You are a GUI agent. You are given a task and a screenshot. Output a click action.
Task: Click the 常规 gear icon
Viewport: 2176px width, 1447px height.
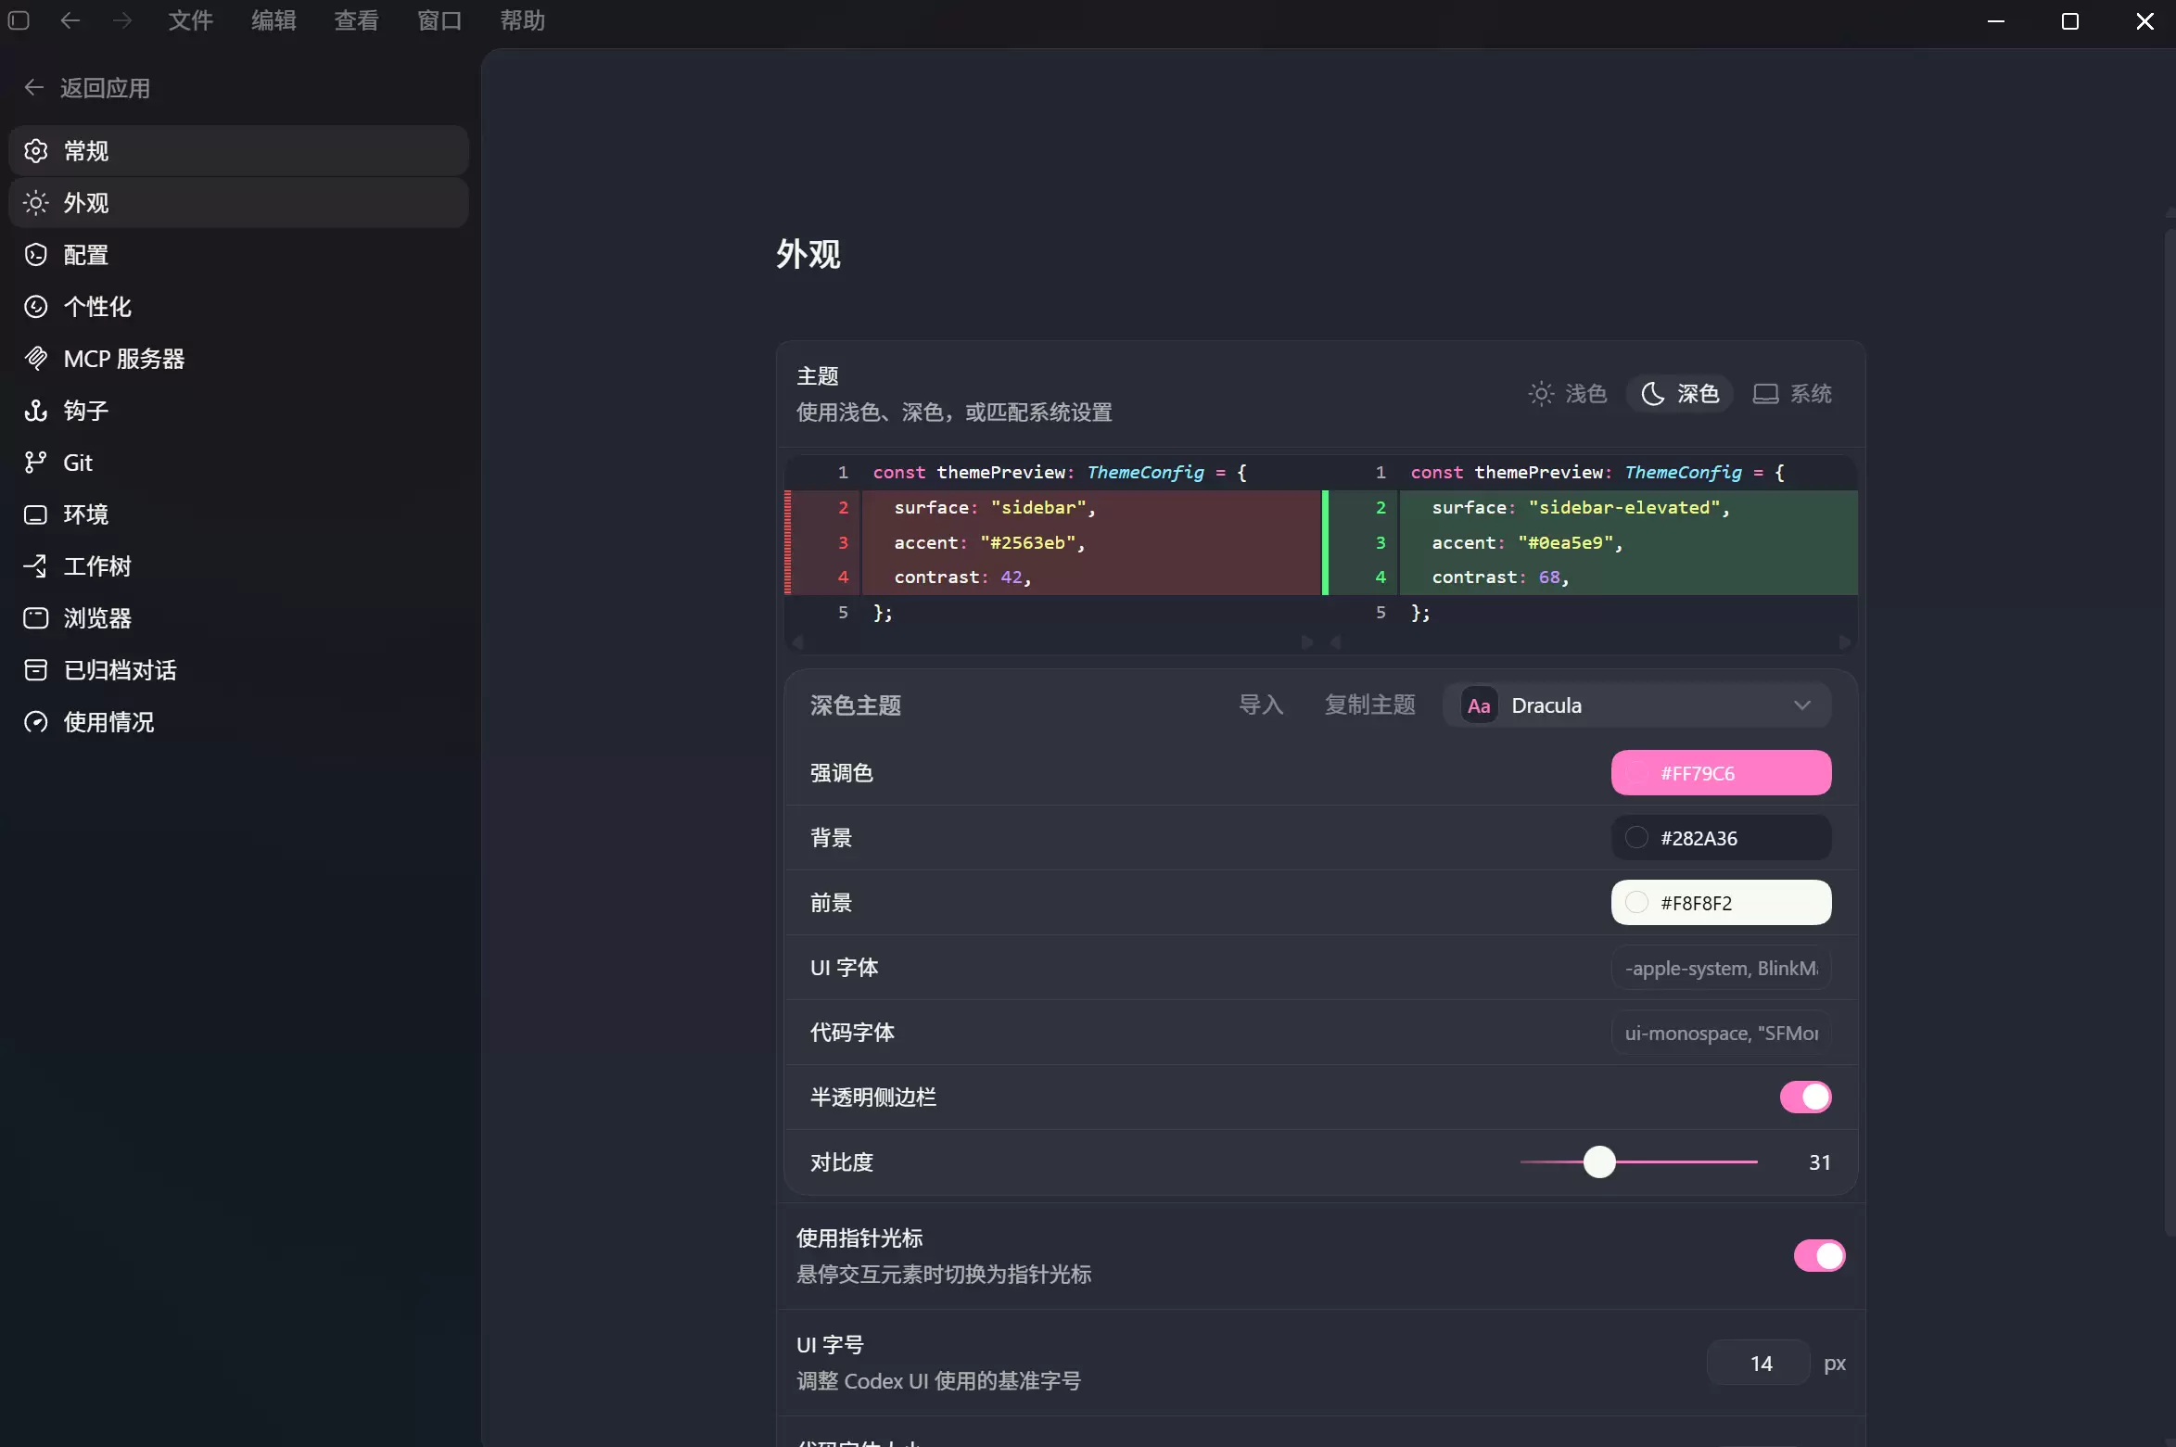click(x=35, y=151)
